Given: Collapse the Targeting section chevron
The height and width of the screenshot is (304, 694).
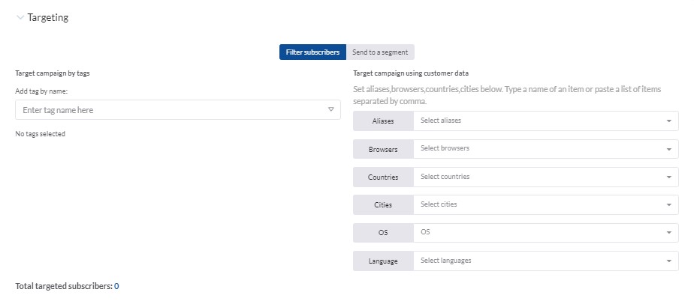Looking at the screenshot, I should click(x=20, y=18).
